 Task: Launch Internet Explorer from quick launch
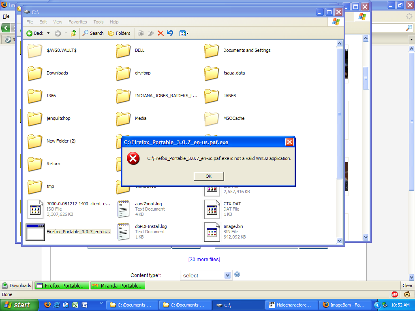point(57,305)
